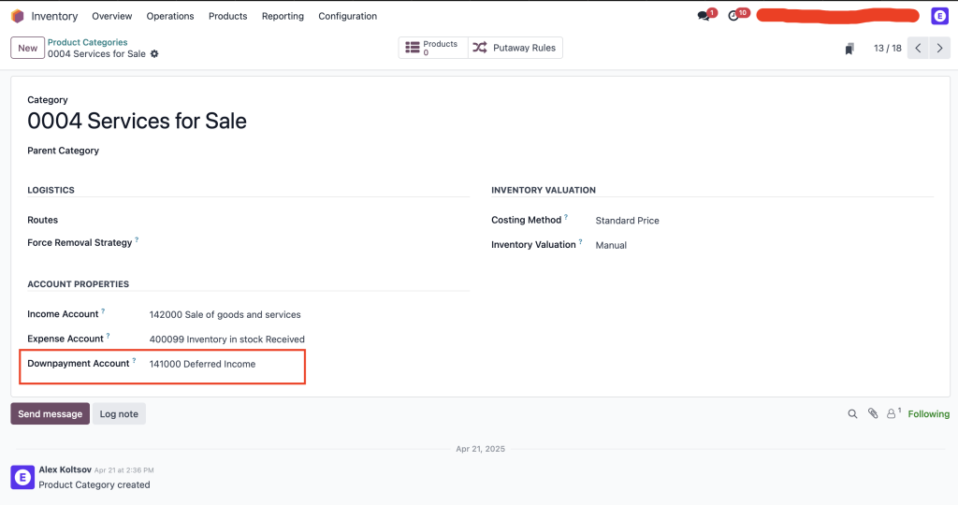Open the Overview menu

[112, 16]
